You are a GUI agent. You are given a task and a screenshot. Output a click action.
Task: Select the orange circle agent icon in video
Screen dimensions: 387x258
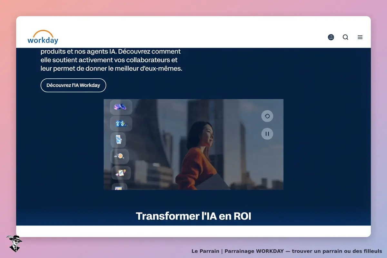pos(120,156)
